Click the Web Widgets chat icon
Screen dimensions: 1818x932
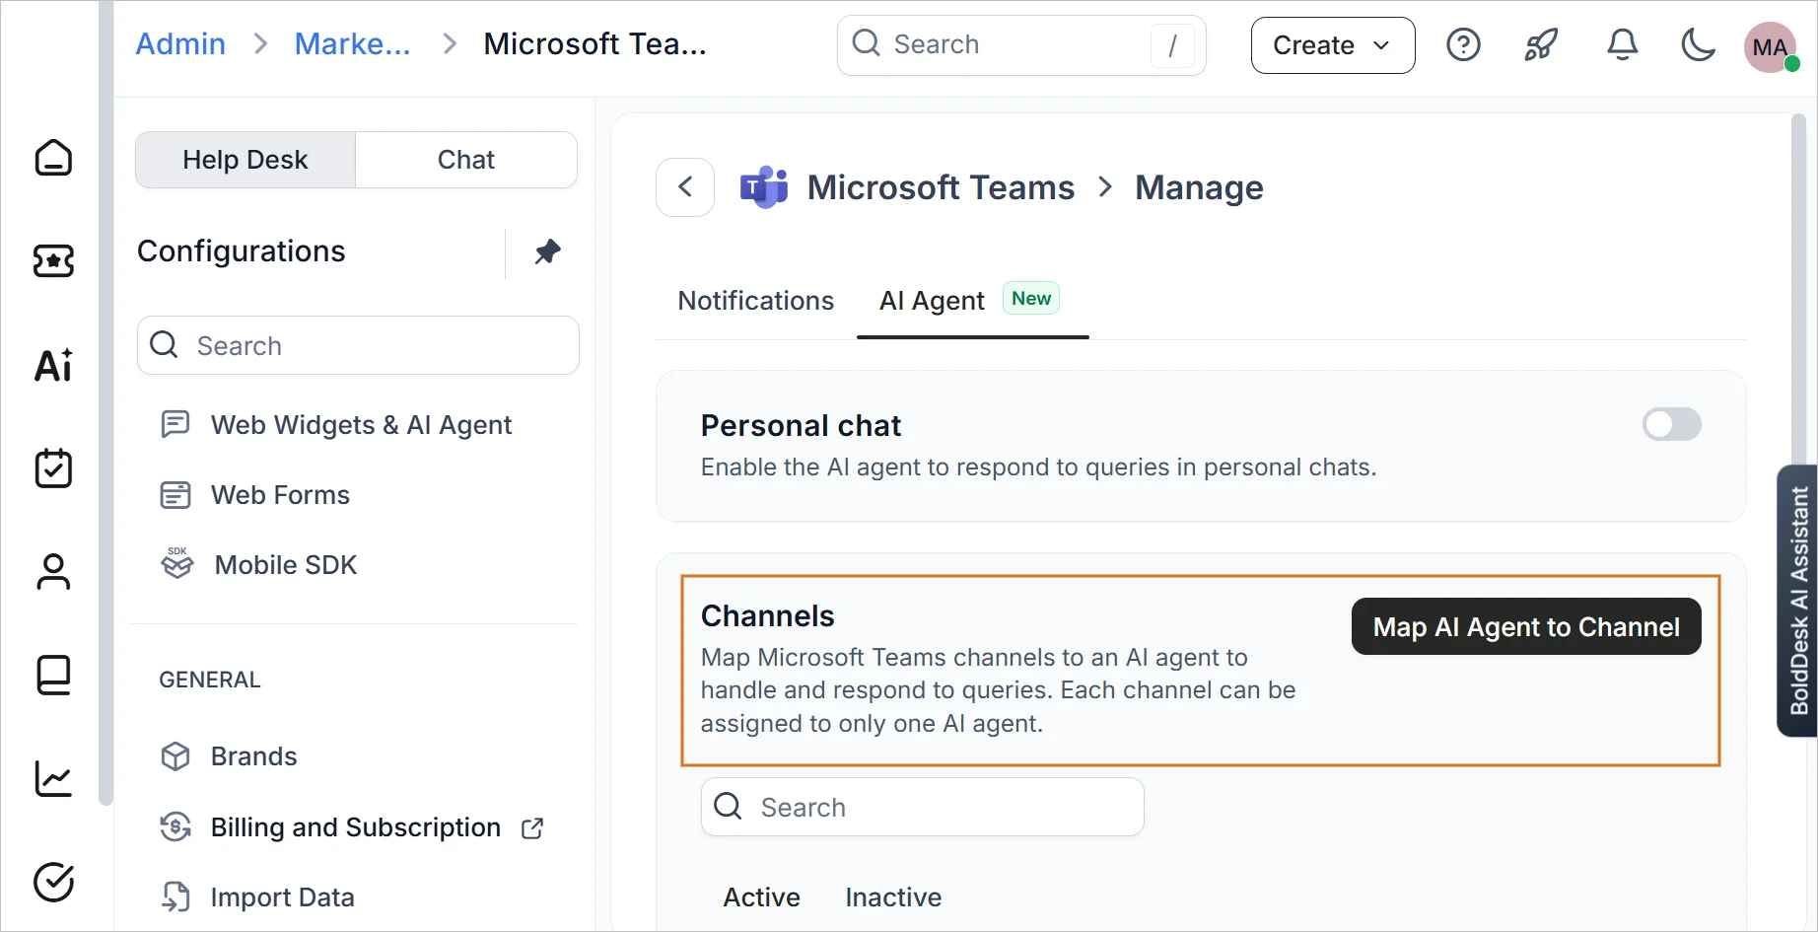tap(175, 424)
